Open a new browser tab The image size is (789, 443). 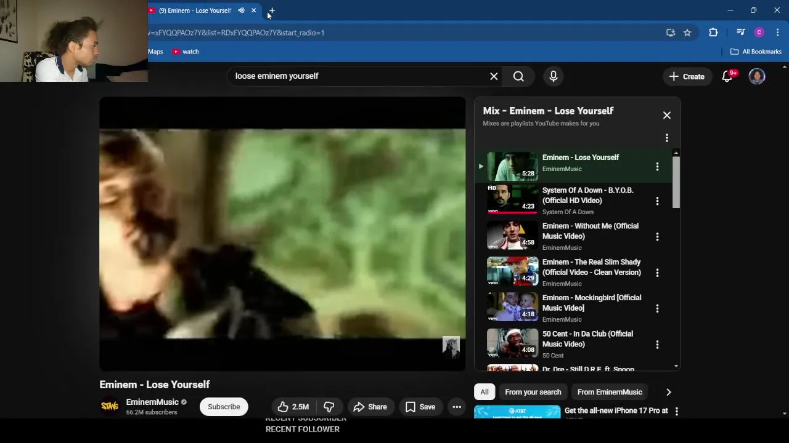(271, 10)
